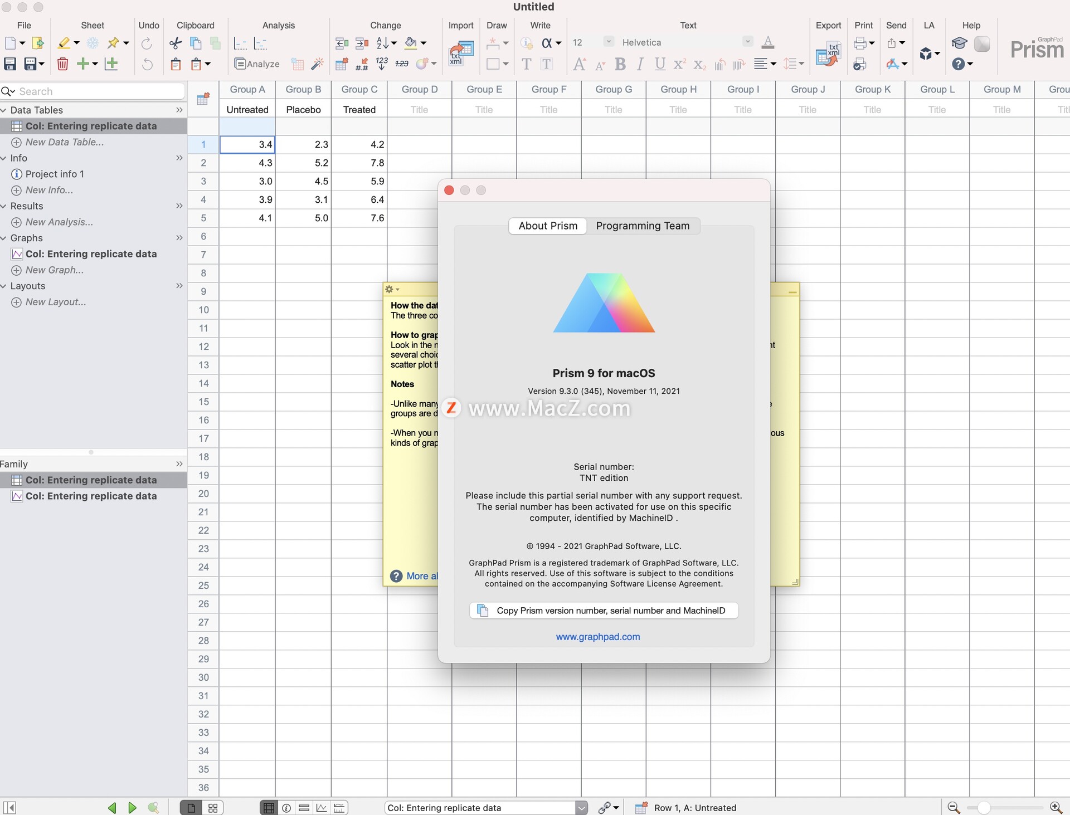The image size is (1070, 815).
Task: Click the decimal format #.# icon
Action: click(361, 64)
